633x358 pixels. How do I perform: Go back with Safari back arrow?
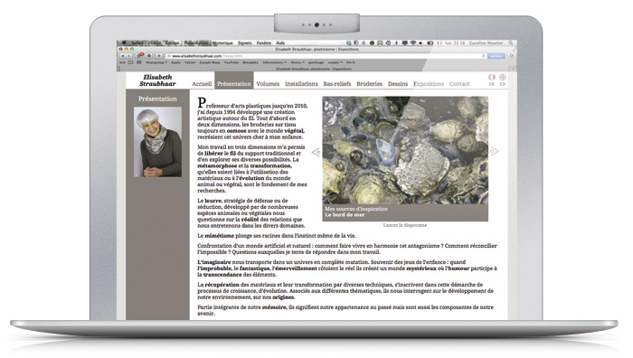point(123,56)
